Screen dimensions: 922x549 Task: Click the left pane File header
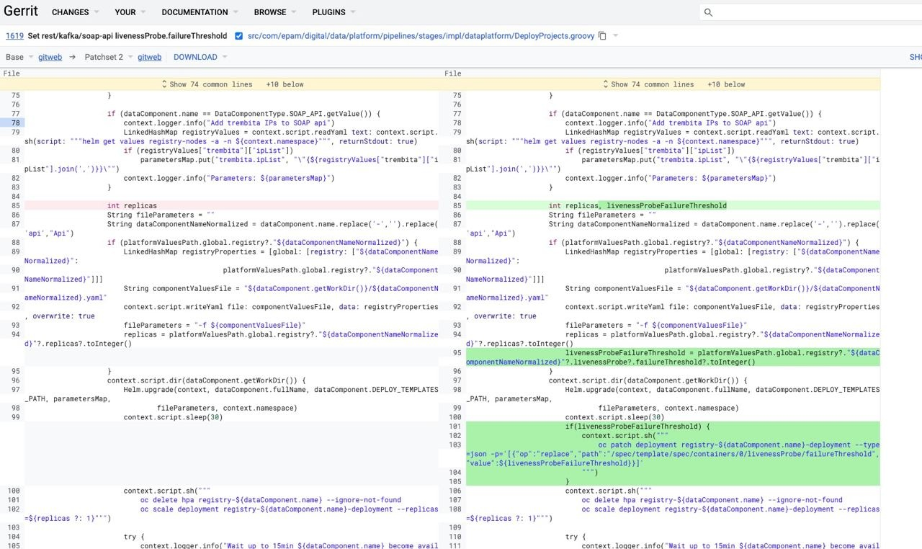click(x=12, y=73)
